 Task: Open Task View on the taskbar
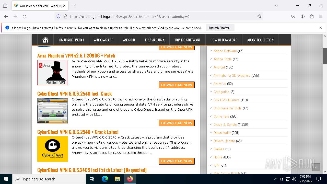click(x=92, y=179)
